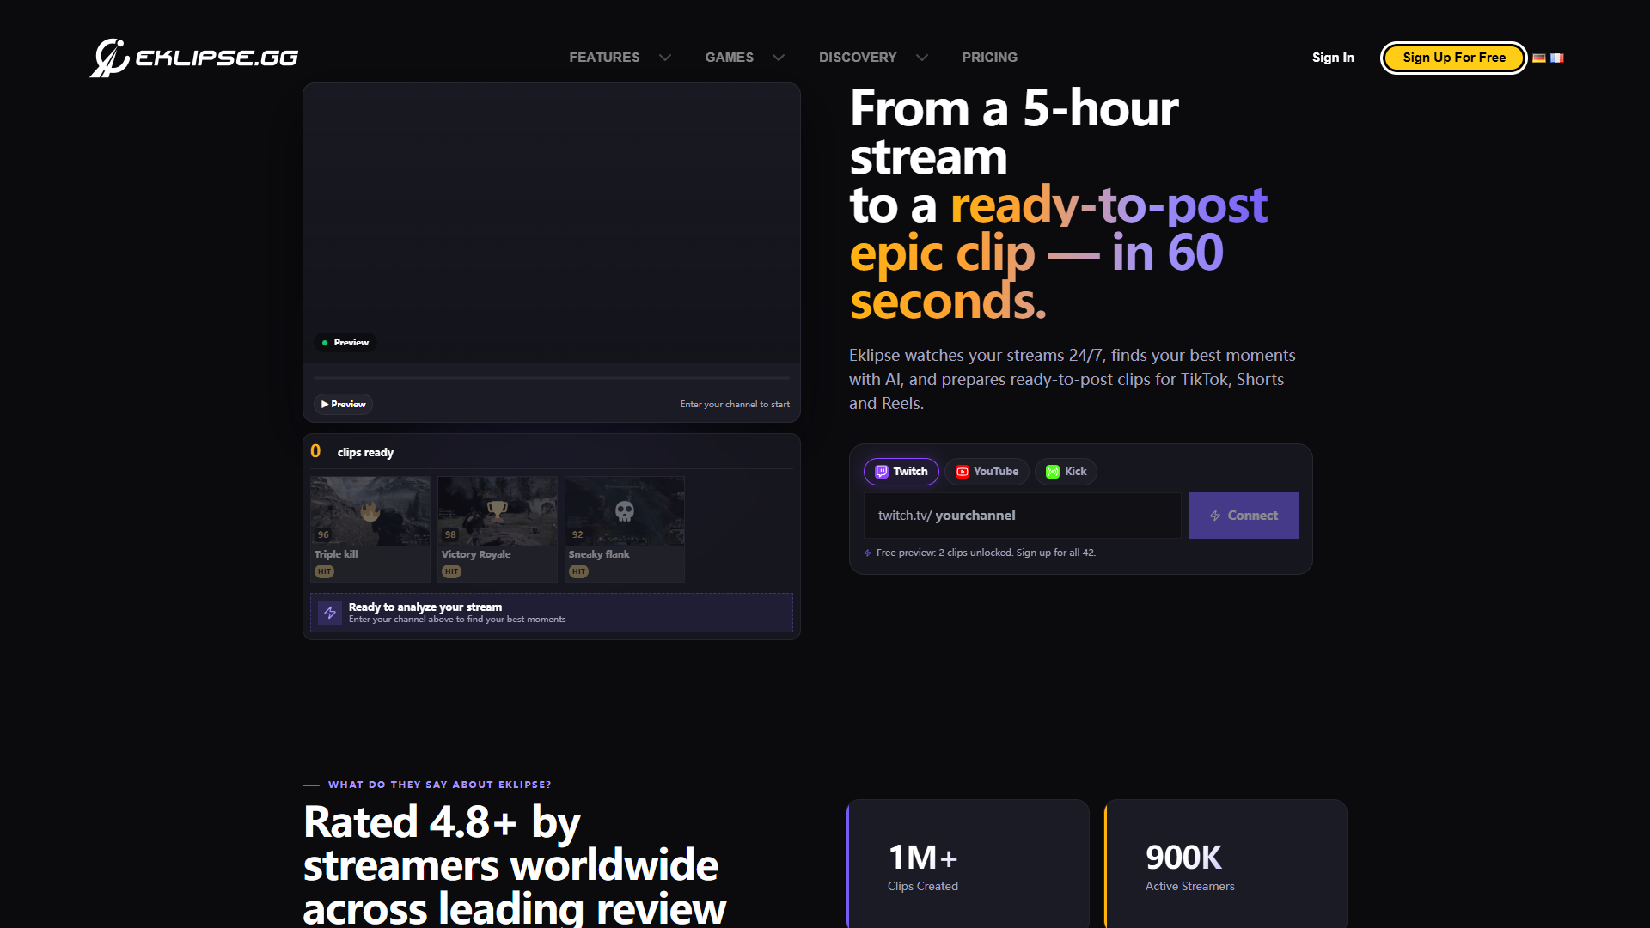Open the Discovery nav item
This screenshot has width=1650, height=928.
click(x=858, y=58)
